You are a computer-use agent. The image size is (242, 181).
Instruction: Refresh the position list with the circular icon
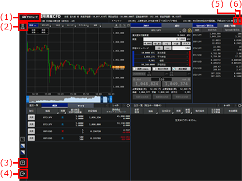pos(128,106)
